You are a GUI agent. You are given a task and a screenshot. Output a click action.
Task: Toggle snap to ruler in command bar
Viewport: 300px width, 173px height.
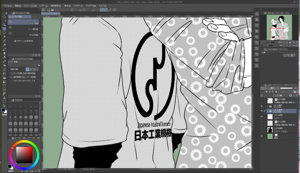click(x=102, y=10)
